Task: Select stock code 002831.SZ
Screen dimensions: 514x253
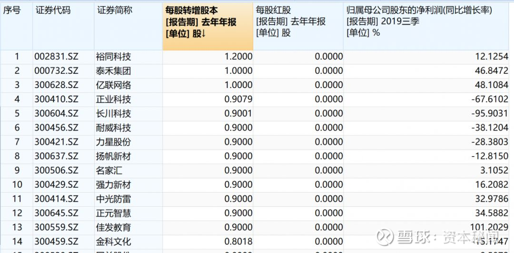Action: 56,57
